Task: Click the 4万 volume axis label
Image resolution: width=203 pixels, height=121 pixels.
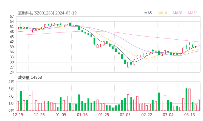Action: (11, 82)
